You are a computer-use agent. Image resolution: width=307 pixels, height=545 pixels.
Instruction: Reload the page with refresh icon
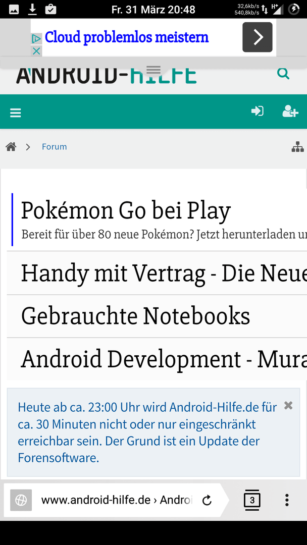tap(207, 501)
